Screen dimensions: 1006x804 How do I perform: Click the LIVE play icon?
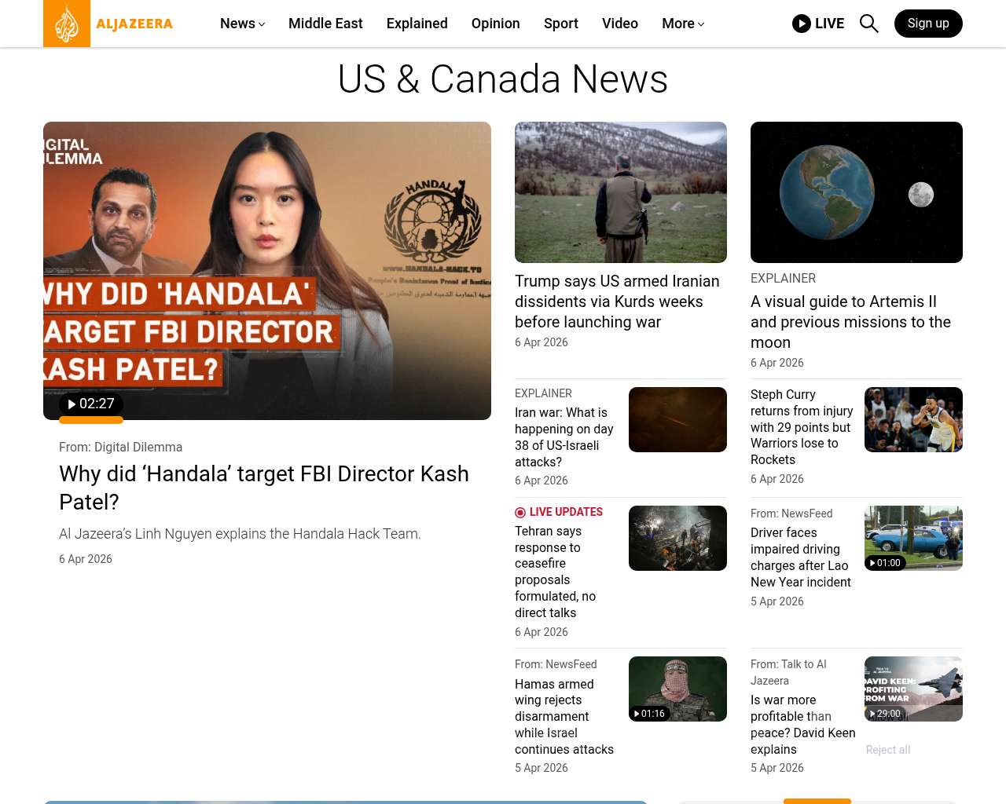point(801,24)
